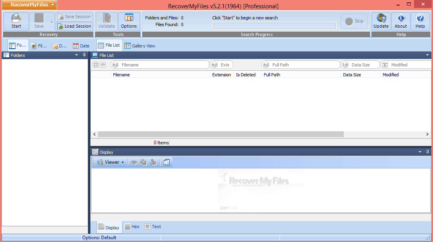
Task: Pin the Display panel
Action: 427,152
